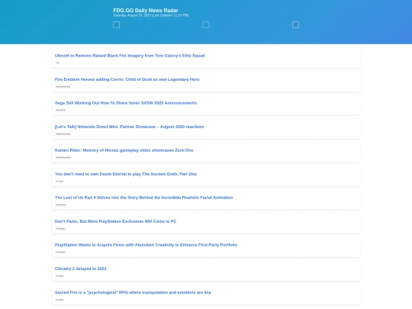Open Chivalry 2 delayed to 2021 article
This screenshot has width=412, height=309.
point(80,269)
